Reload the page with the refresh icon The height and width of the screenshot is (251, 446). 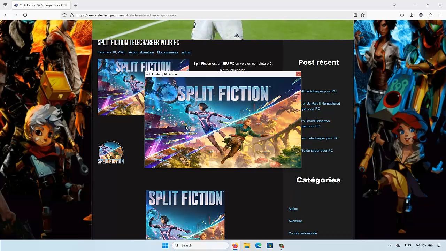pos(25,15)
